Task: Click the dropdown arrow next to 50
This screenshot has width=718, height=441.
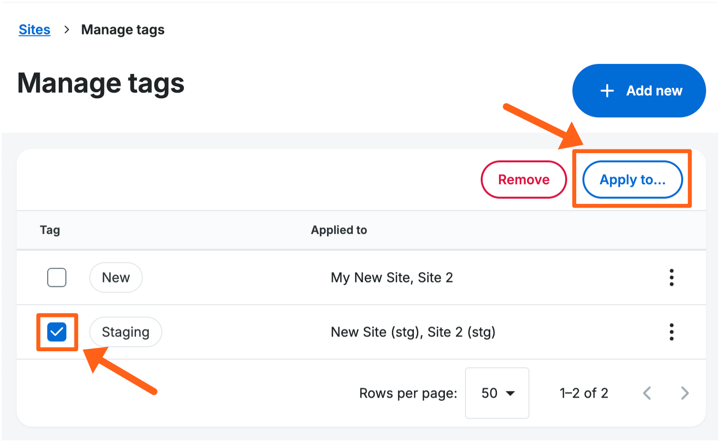Action: [510, 393]
